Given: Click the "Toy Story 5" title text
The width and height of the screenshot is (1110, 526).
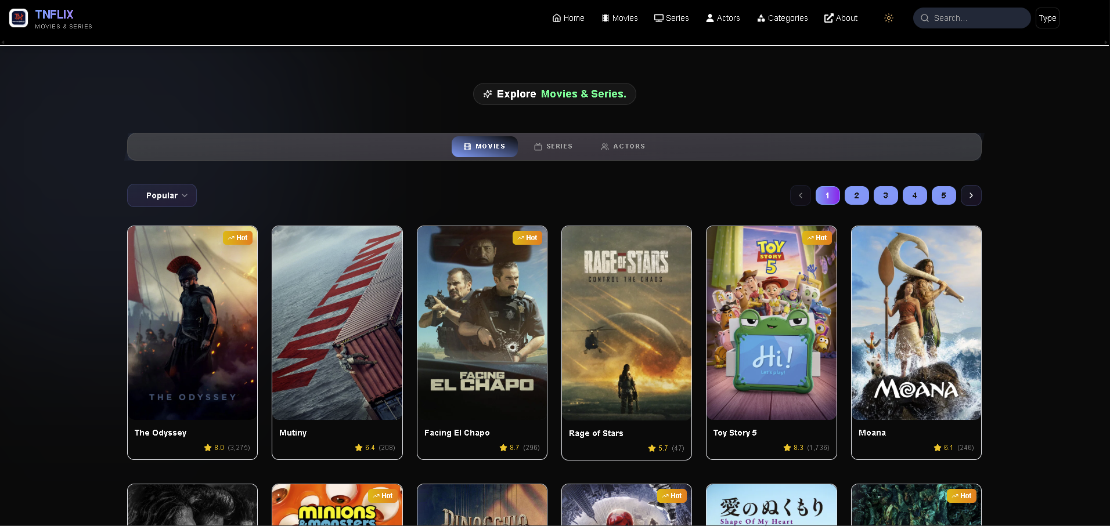Looking at the screenshot, I should point(735,433).
